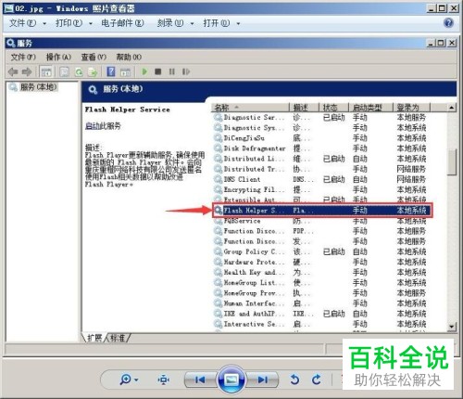Screen dimensions: 463x399
Task: Toggle the console tree pane icon
Action: point(46,71)
